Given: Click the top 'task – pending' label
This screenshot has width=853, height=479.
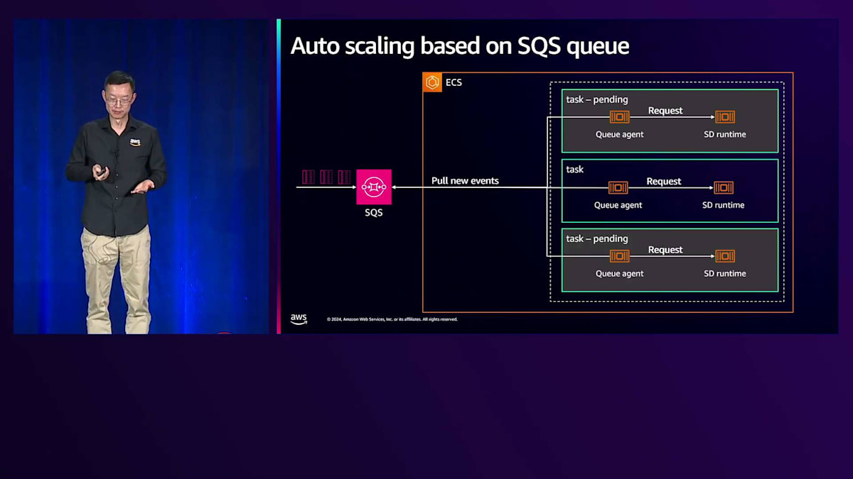Looking at the screenshot, I should [597, 99].
